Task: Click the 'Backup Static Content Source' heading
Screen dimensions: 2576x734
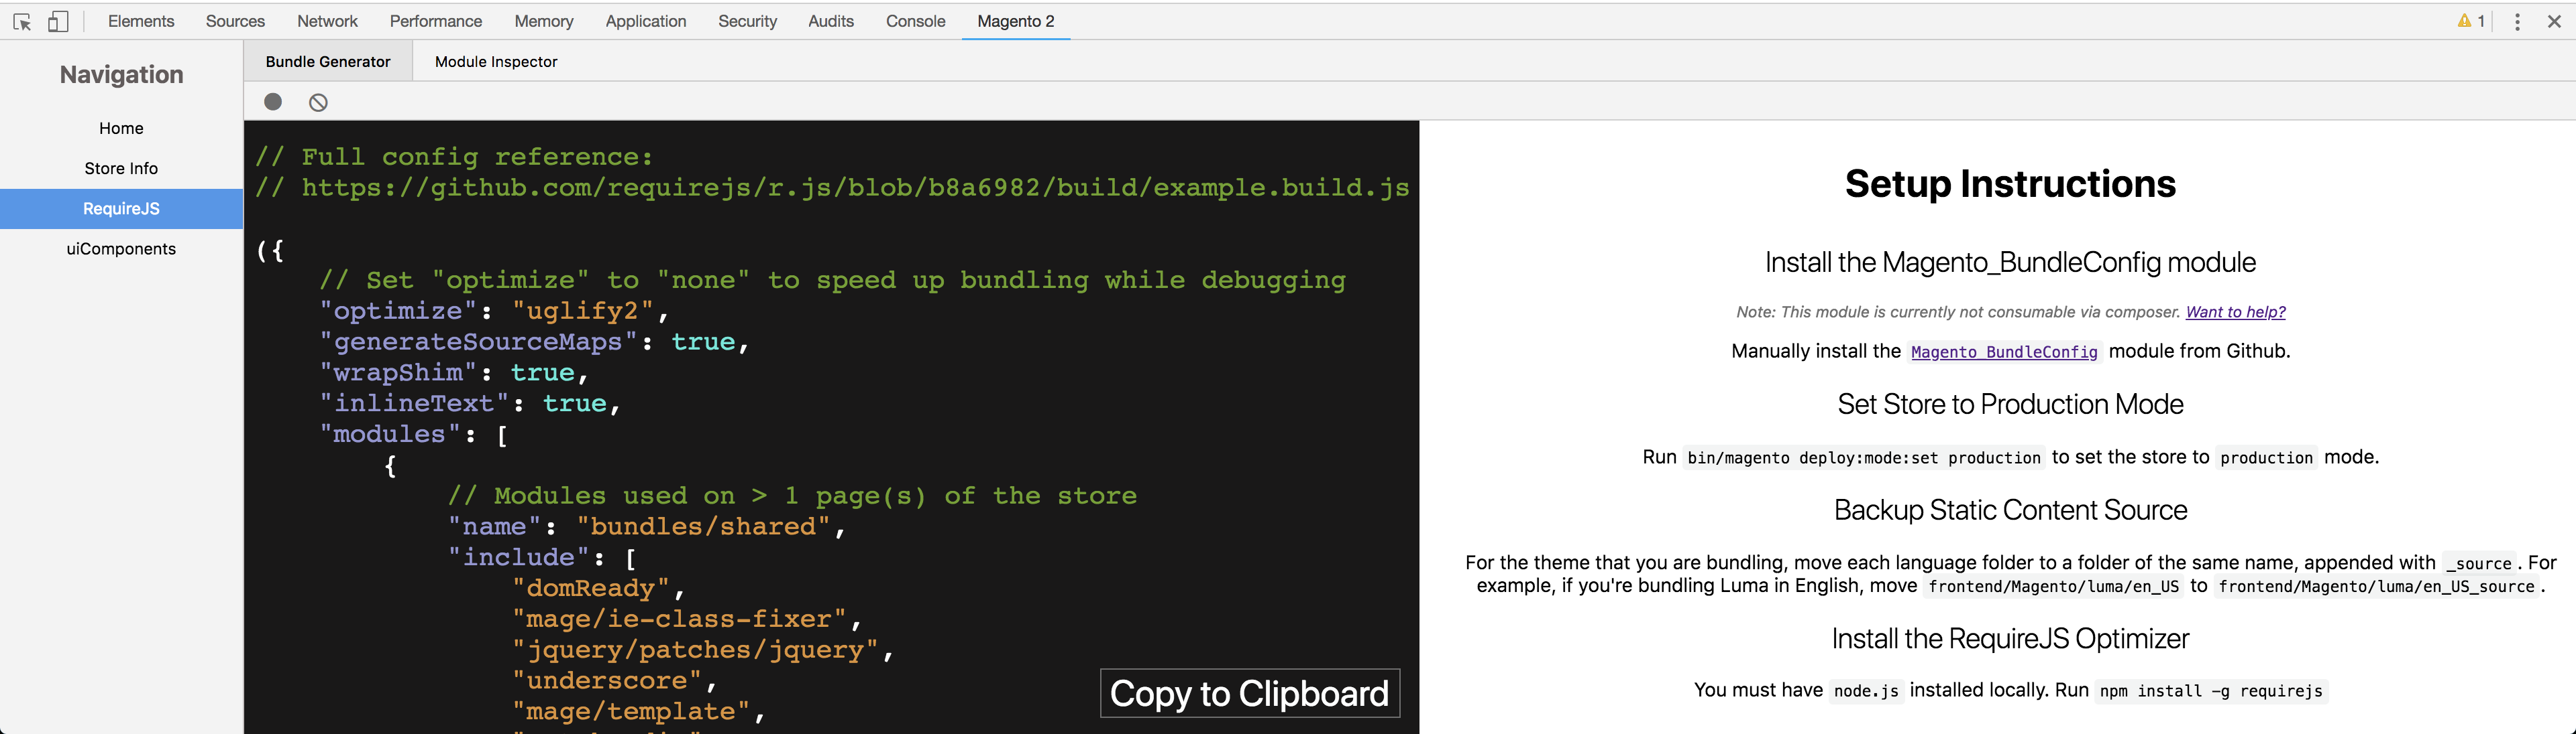Action: pyautogui.click(x=2010, y=510)
